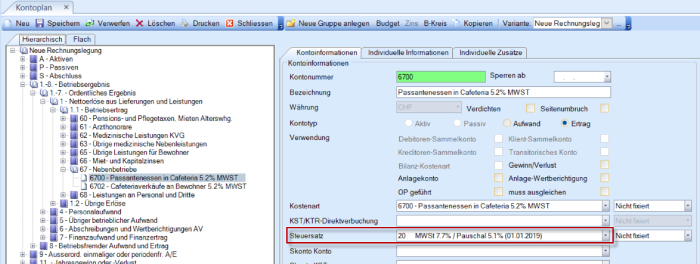700x264 pixels.
Task: Select 6702 - Cafeteriaverkäufe an Bewohner account
Action: point(167,186)
